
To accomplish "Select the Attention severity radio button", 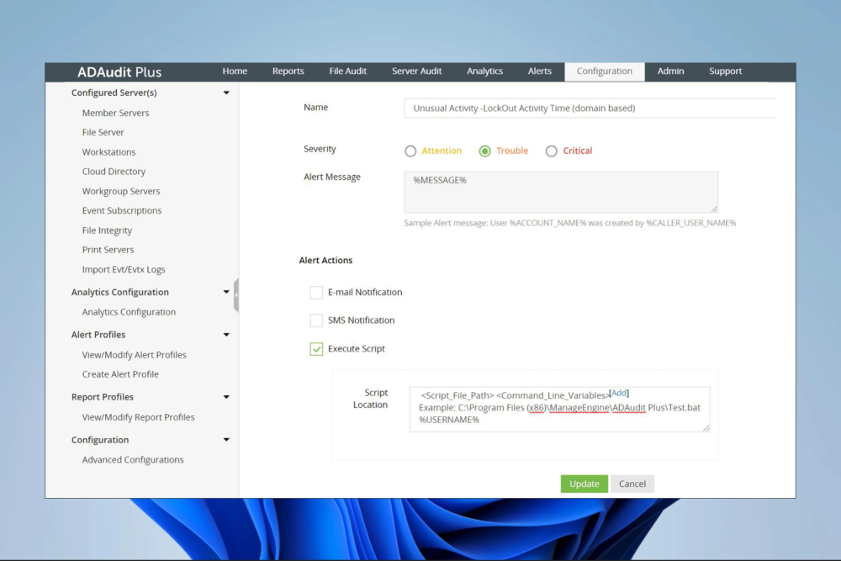I will click(x=410, y=151).
